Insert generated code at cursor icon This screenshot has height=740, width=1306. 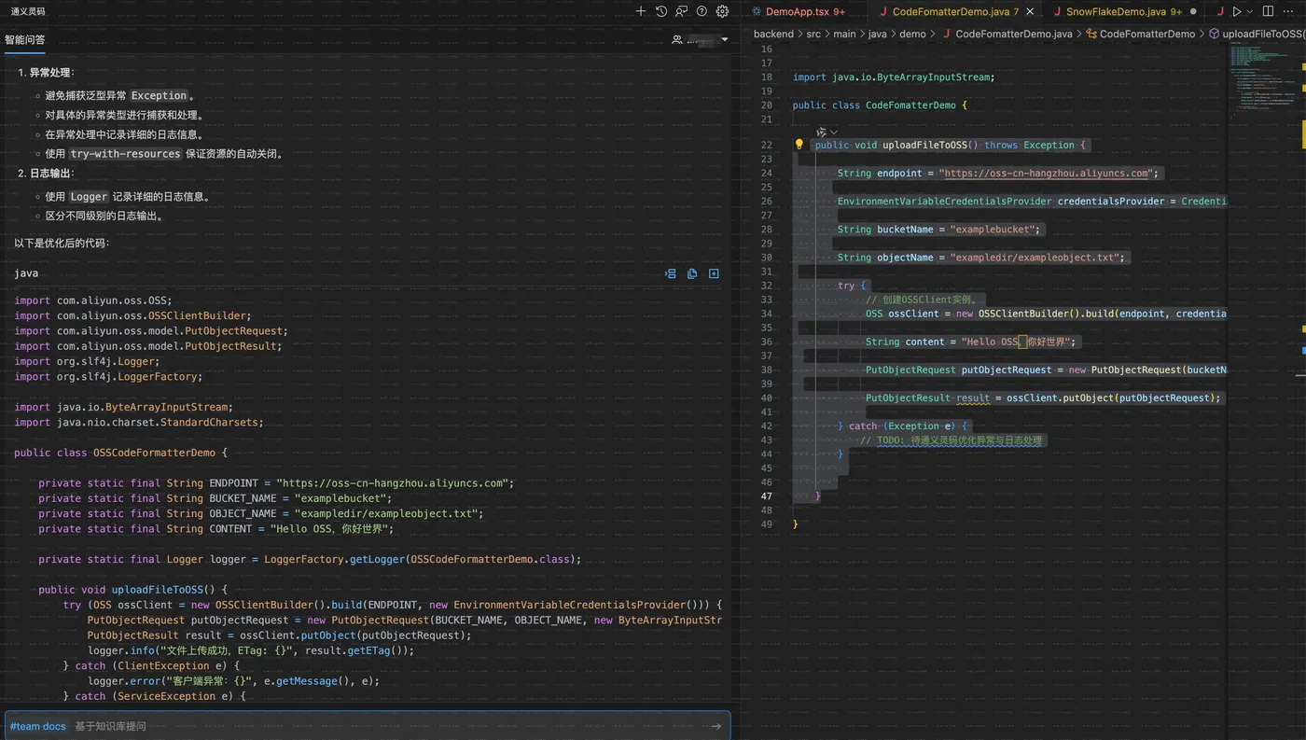pos(670,273)
